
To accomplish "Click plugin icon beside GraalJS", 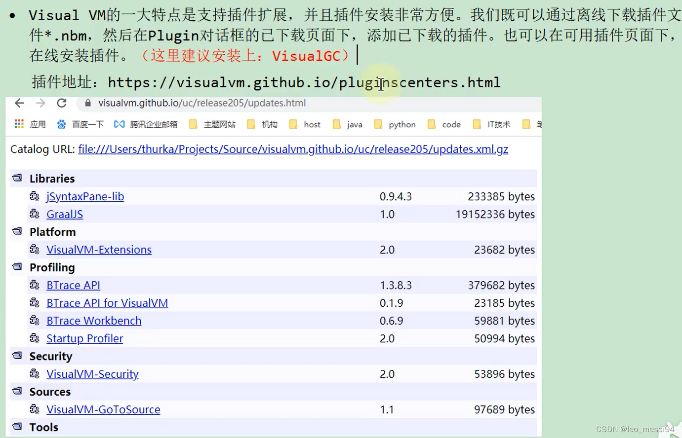I will pyautogui.click(x=35, y=214).
